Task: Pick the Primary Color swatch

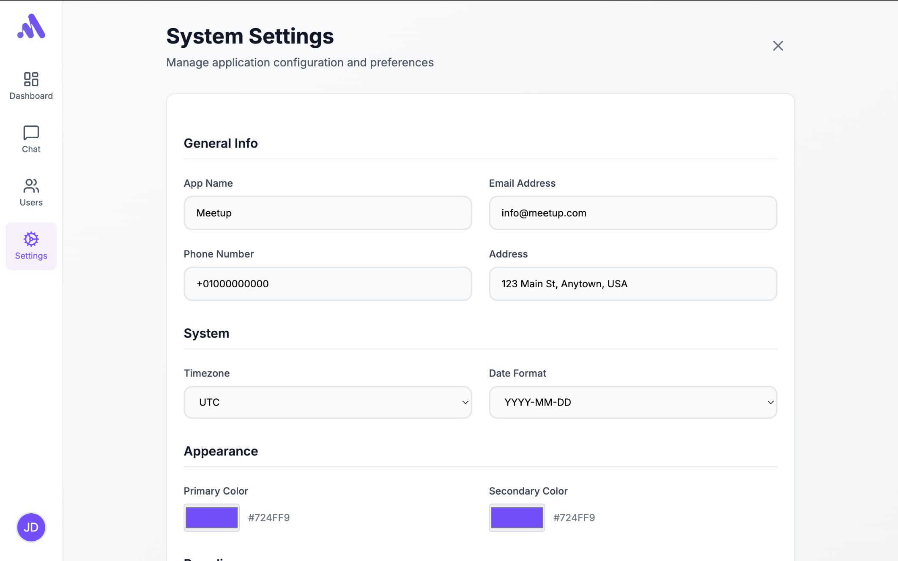Action: pos(211,517)
